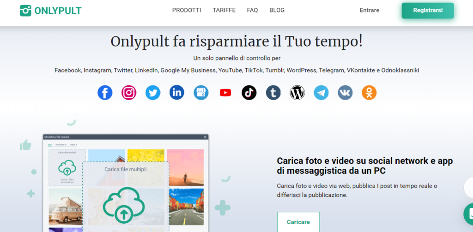Viewport: 473px width, 232px height.
Task: Click the Caricare button
Action: (x=298, y=222)
